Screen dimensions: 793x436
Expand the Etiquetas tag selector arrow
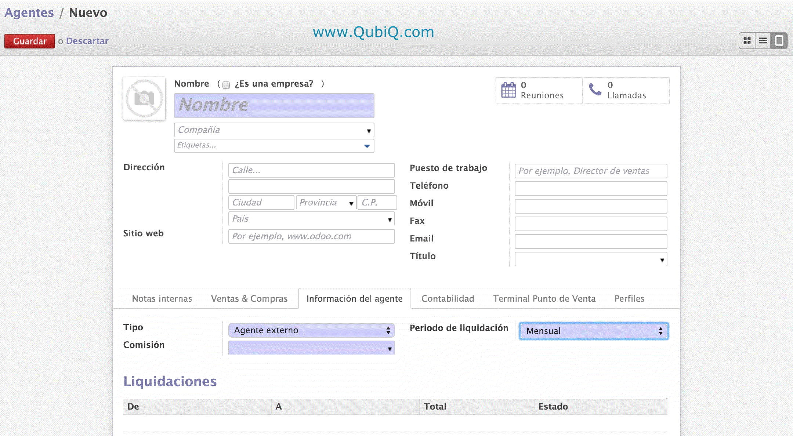(367, 146)
